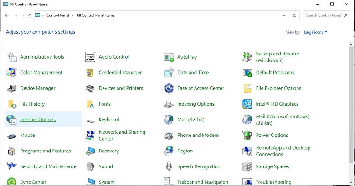Screen dimensions: 355x186
Task: Click the vertical scrollbar thumb
Action: (351, 105)
